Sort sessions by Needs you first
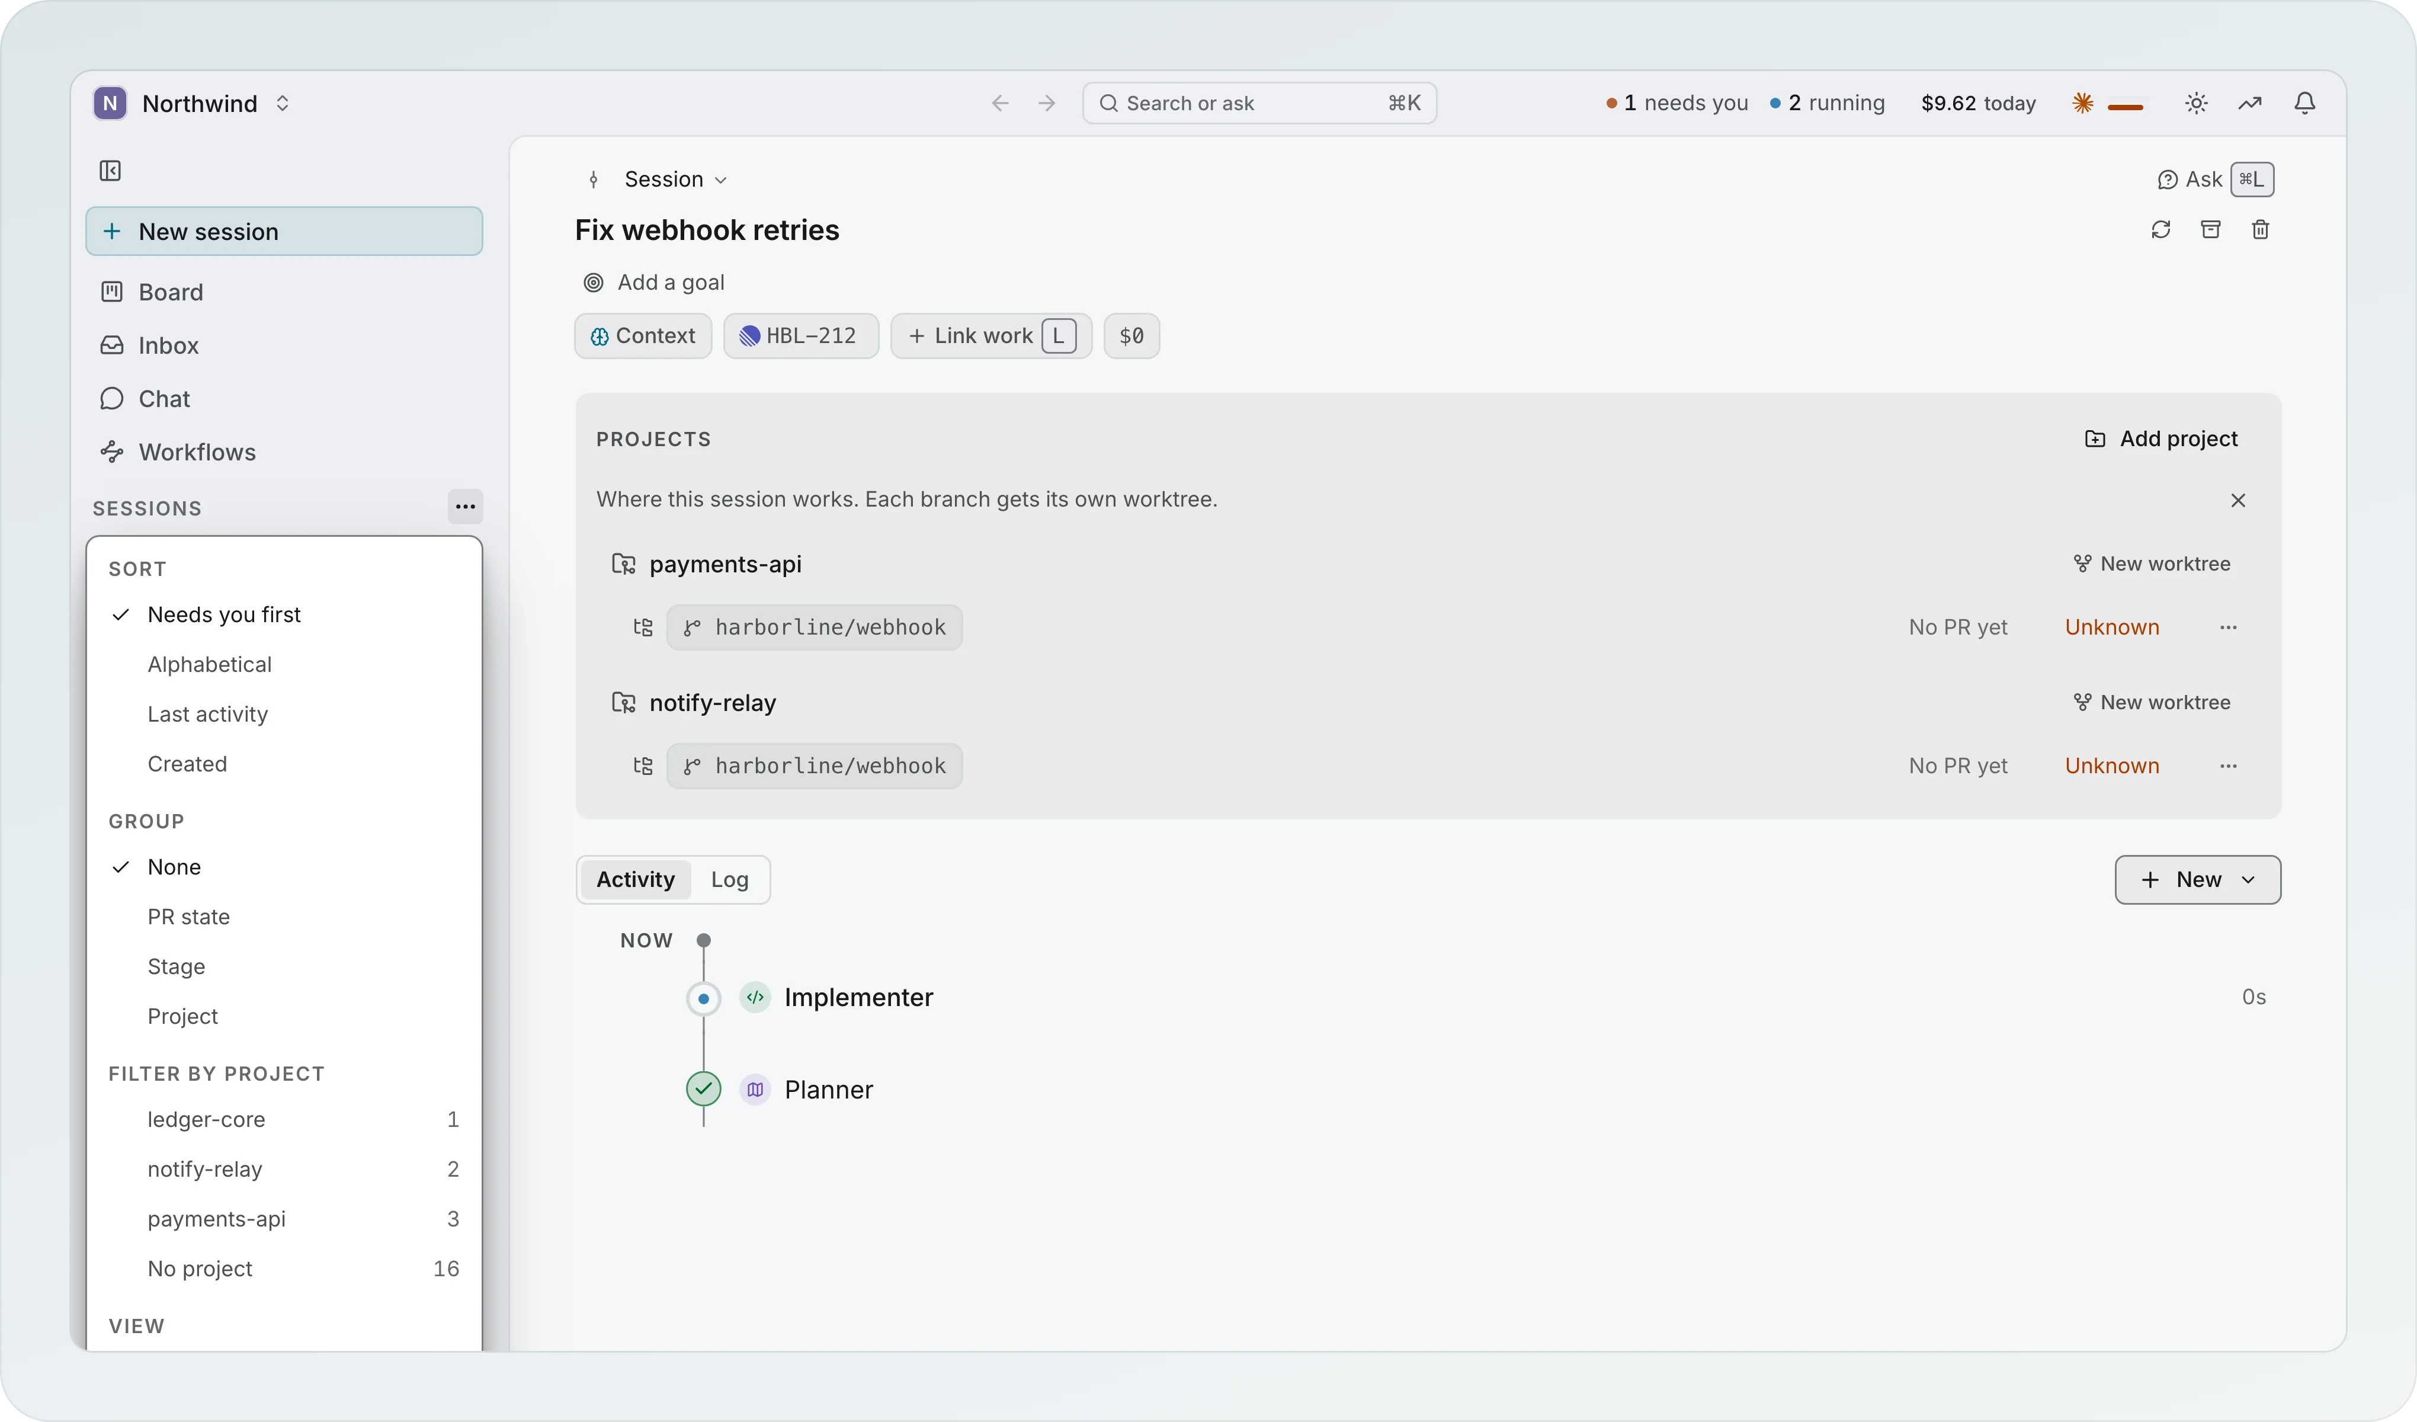Viewport: 2417px width, 1422px height. 284,614
